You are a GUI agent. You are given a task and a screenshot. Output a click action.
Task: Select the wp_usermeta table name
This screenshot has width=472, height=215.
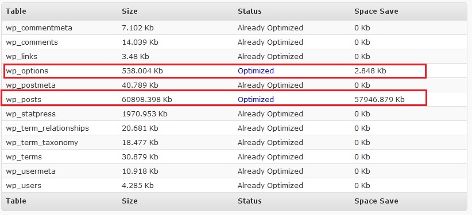(30, 171)
